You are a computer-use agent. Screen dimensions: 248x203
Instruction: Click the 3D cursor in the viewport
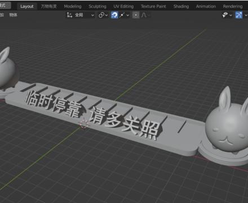(83, 123)
